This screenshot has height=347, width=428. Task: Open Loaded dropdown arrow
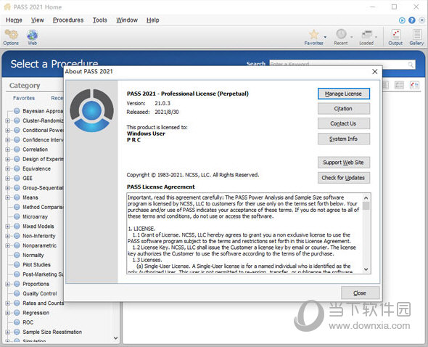pyautogui.click(x=376, y=37)
